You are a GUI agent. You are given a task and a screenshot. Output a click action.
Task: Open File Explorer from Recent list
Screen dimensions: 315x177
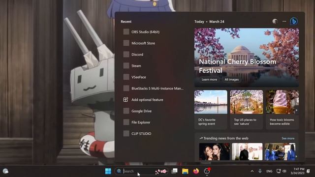click(x=153, y=122)
